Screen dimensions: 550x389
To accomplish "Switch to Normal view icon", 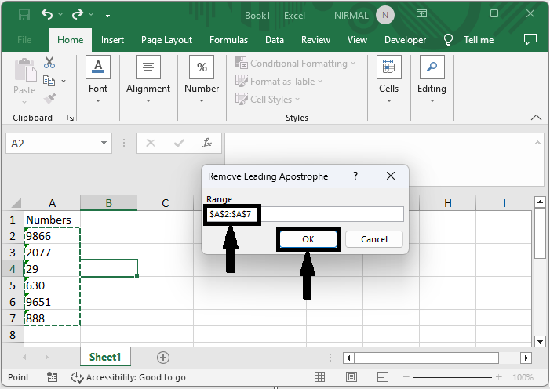I will (x=319, y=377).
